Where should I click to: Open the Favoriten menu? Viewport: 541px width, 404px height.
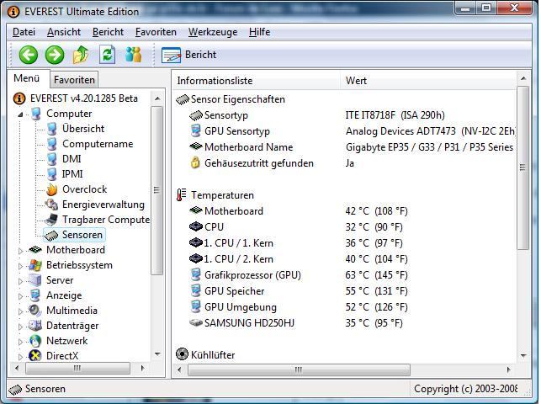pos(156,32)
